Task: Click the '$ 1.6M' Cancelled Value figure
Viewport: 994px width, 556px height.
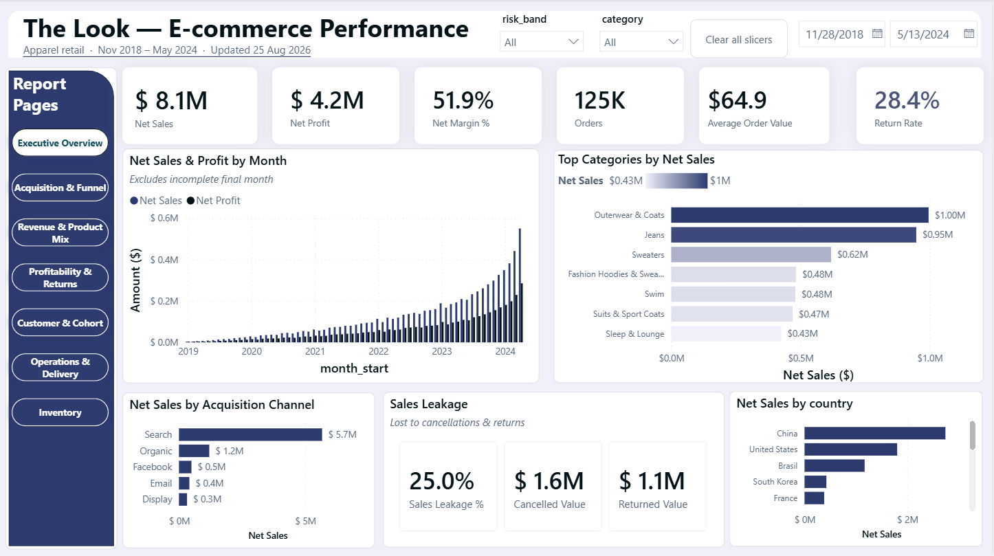Action: pyautogui.click(x=549, y=481)
